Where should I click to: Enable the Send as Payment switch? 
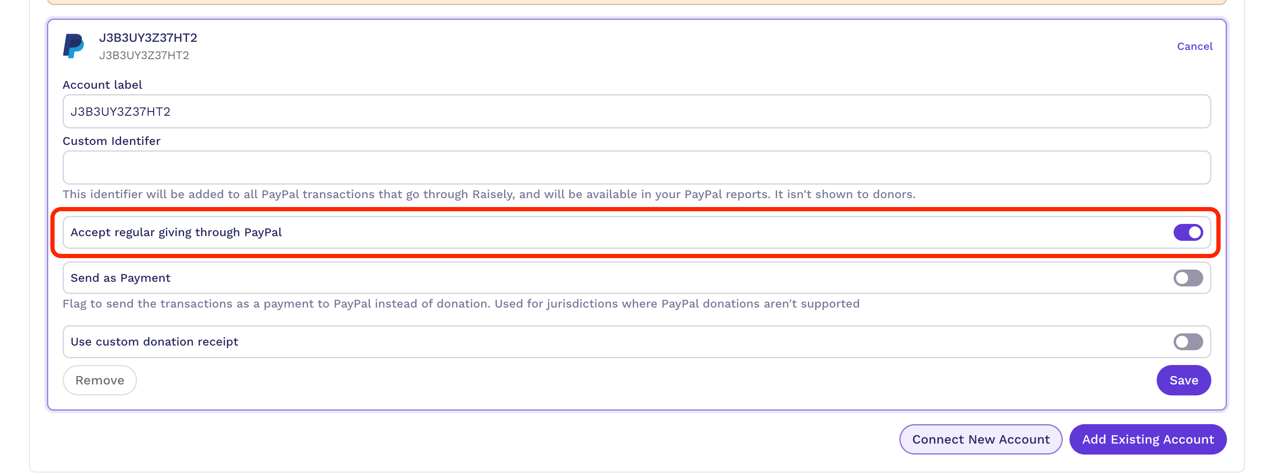coord(1187,278)
